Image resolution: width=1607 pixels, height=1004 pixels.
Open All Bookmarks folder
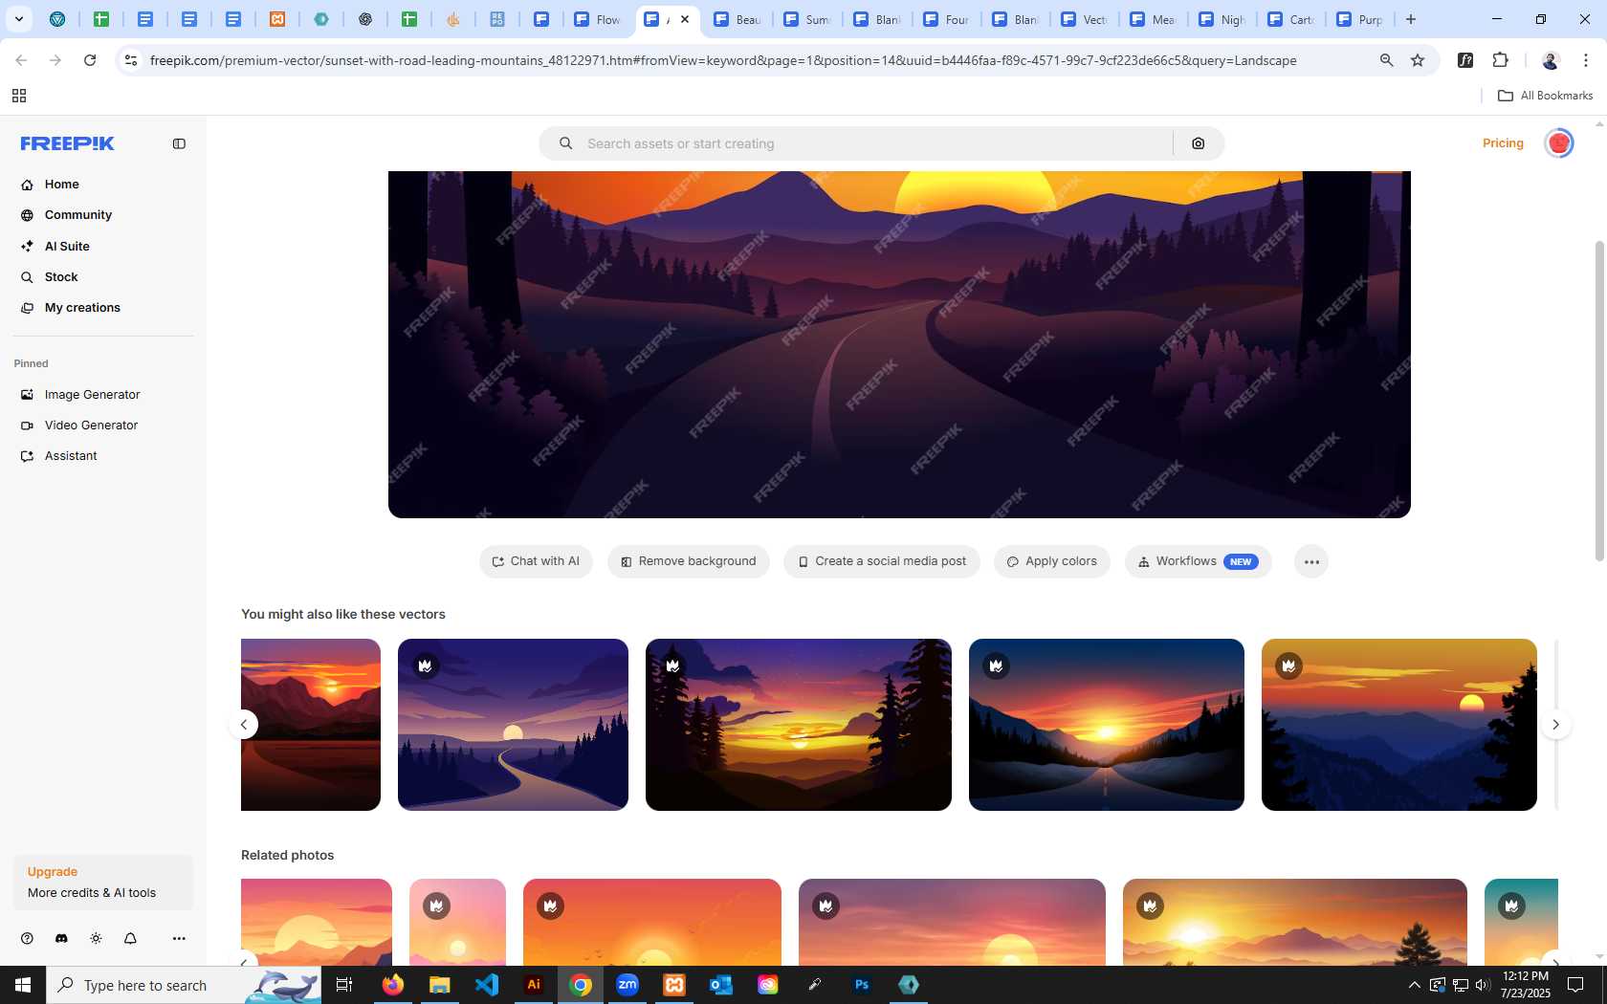tap(1545, 96)
